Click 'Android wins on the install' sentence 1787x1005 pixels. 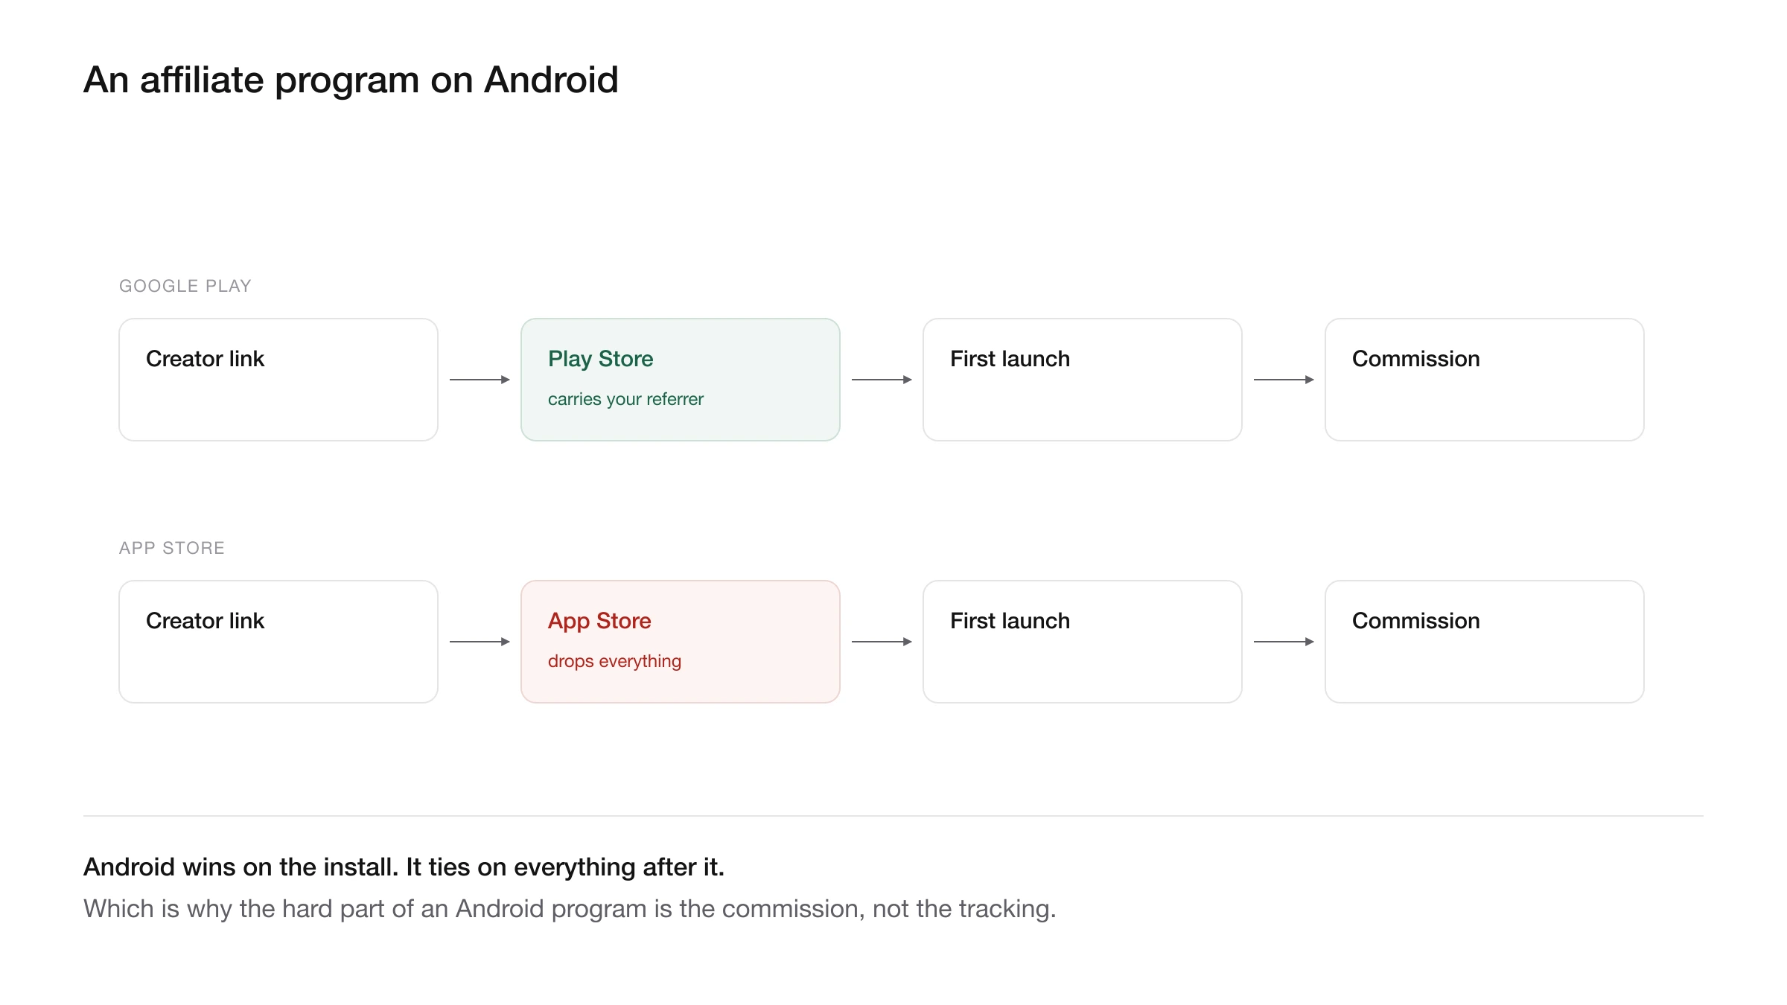click(x=404, y=867)
